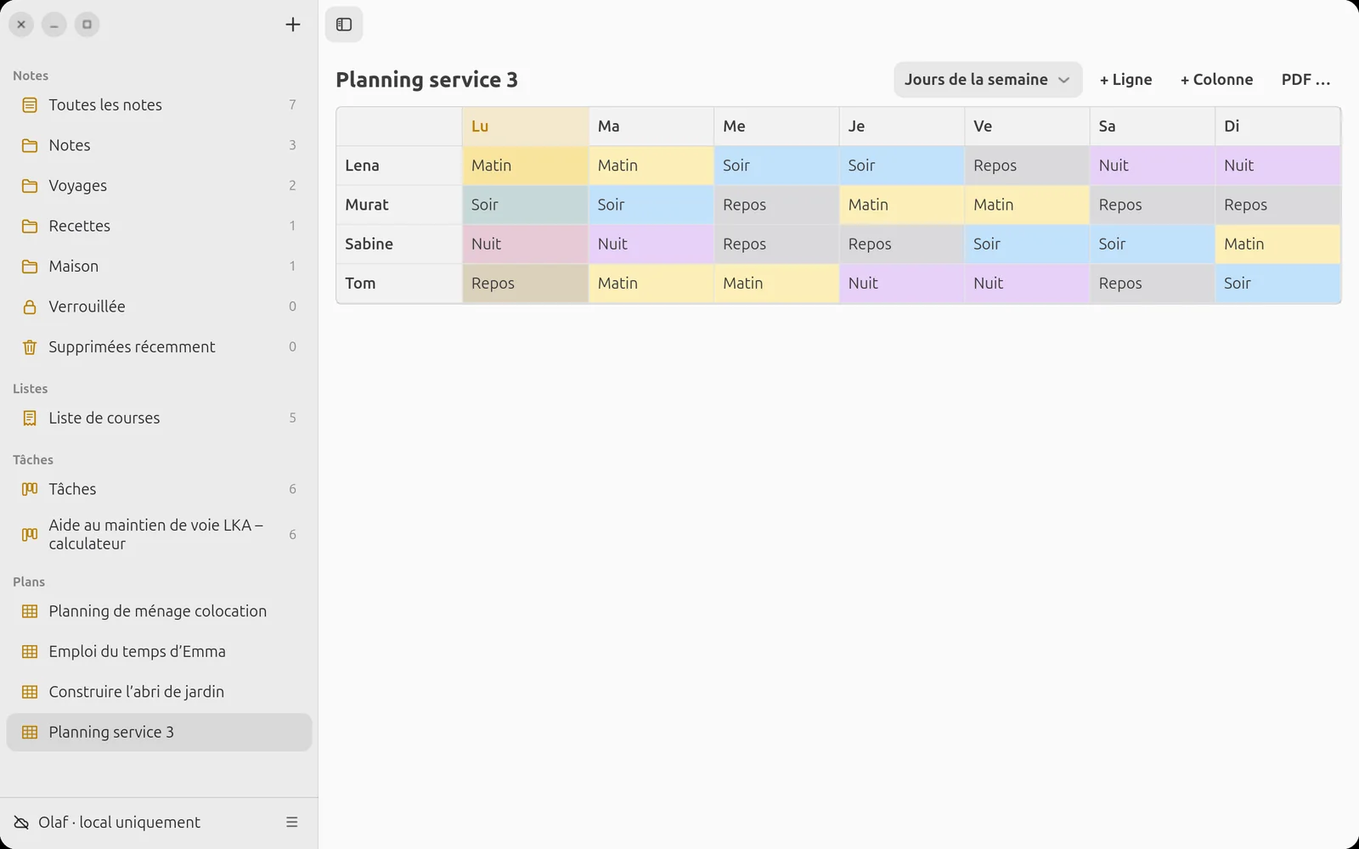1359x849 pixels.
Task: Click the Sabine row header
Action: pyautogui.click(x=399, y=244)
